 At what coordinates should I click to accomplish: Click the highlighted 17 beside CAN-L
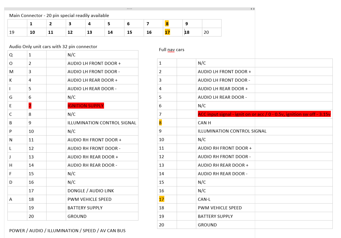click(x=161, y=199)
